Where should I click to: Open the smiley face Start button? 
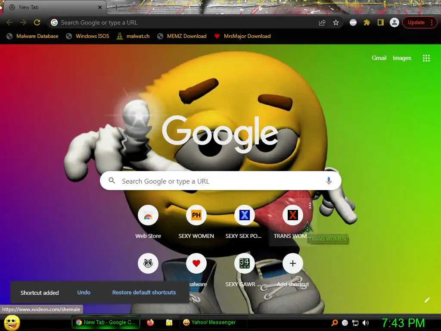coord(12,322)
